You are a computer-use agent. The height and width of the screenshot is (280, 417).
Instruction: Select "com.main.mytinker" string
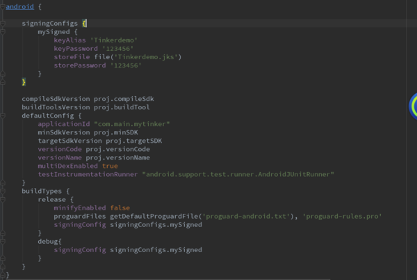[x=132, y=124]
